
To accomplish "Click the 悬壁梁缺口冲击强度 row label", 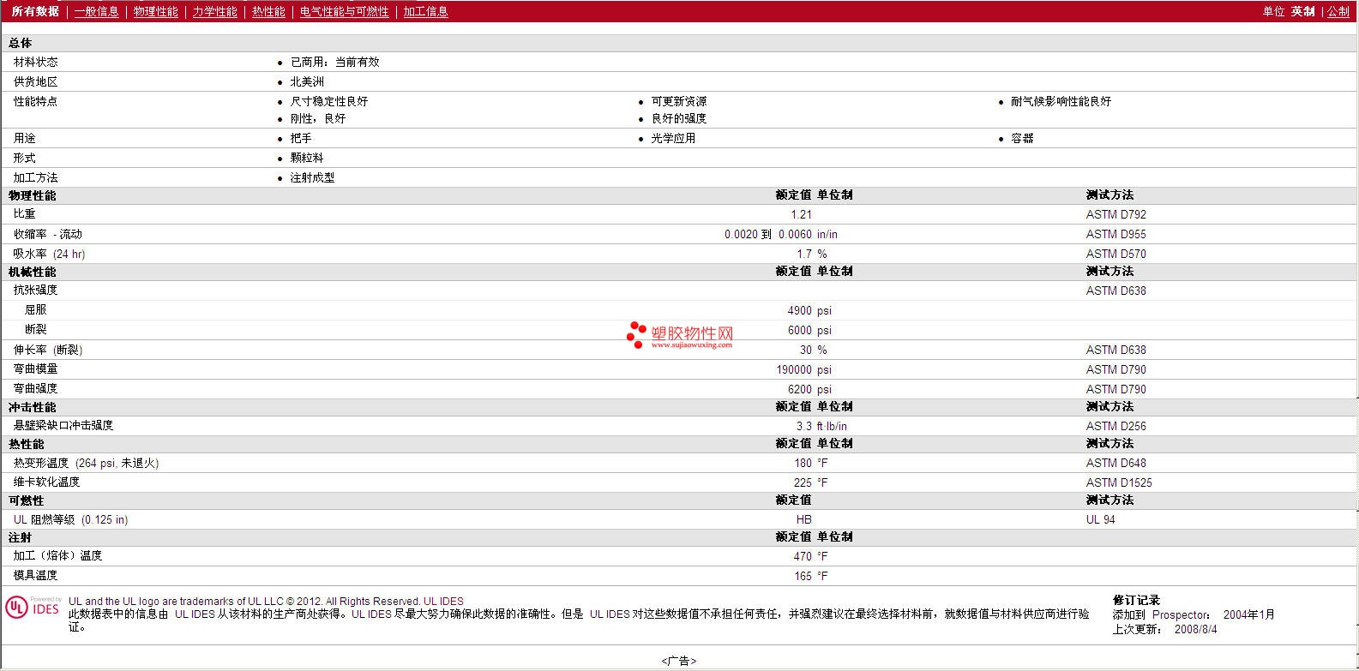I will tap(63, 425).
